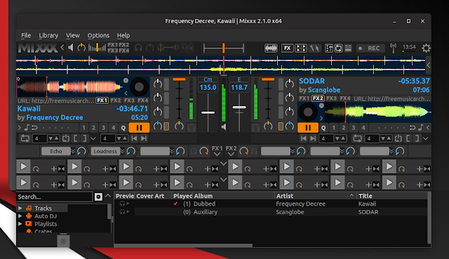
Task: Open the settings gear in Mixxx toolbar
Action: pyautogui.click(x=426, y=48)
